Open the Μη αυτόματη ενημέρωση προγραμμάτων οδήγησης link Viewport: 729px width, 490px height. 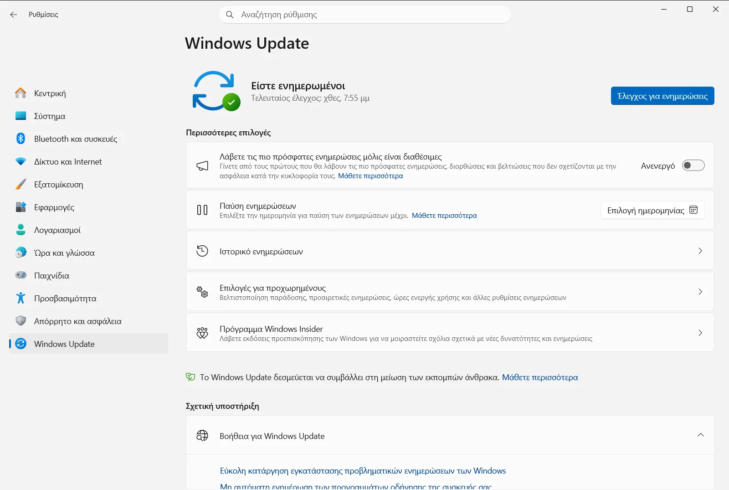pyautogui.click(x=356, y=486)
